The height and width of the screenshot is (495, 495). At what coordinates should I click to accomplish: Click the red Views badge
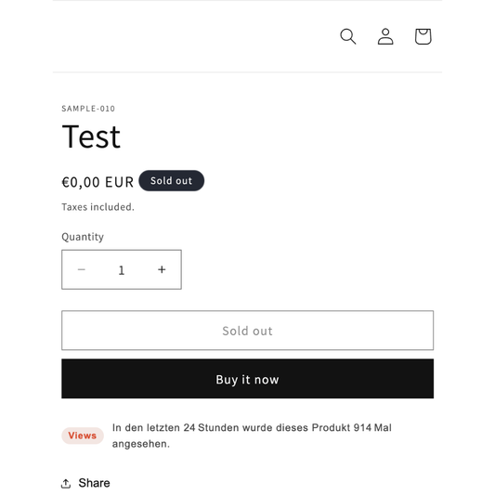tap(83, 436)
